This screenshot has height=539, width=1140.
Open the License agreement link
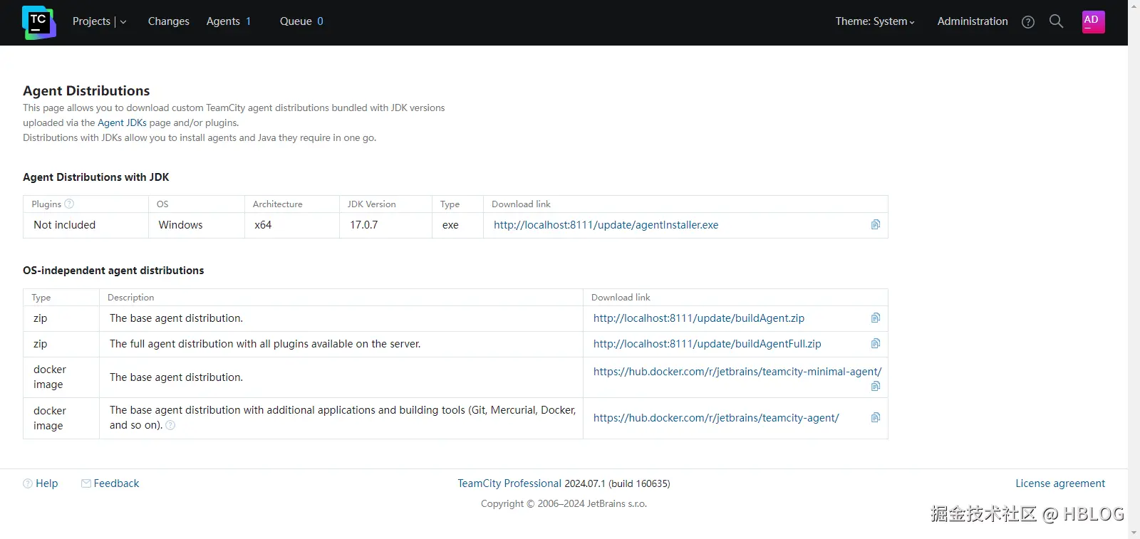click(x=1059, y=483)
